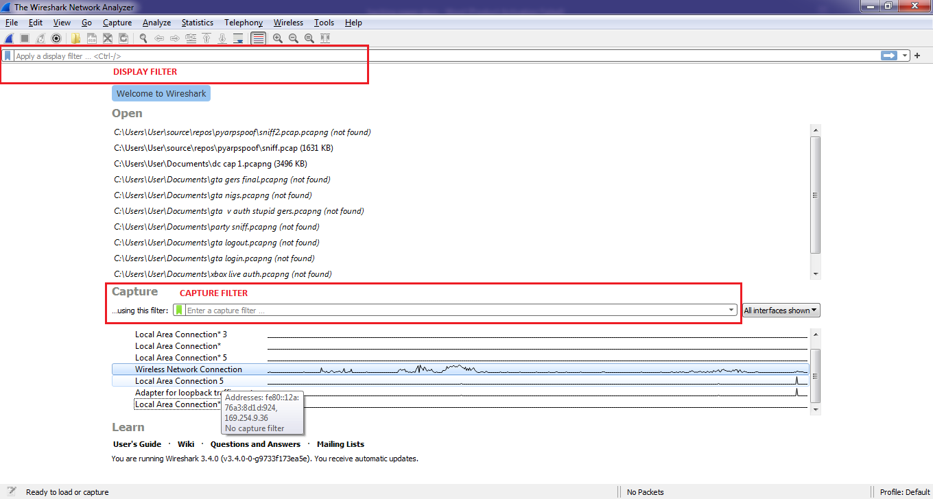Open the Telephony menu
This screenshot has width=933, height=499.
pos(243,23)
